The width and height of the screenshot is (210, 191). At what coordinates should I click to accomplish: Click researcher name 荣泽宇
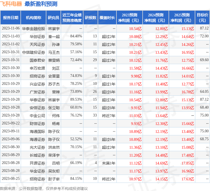point(54,155)
